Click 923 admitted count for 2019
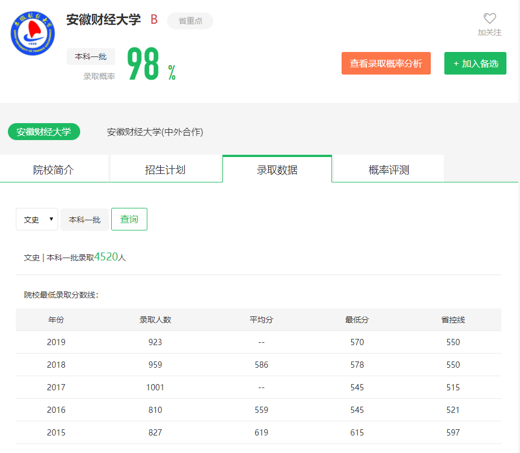The image size is (520, 453). coord(155,342)
